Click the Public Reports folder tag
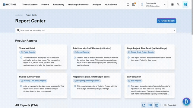The width and height of the screenshot is (193, 108). [28, 52]
